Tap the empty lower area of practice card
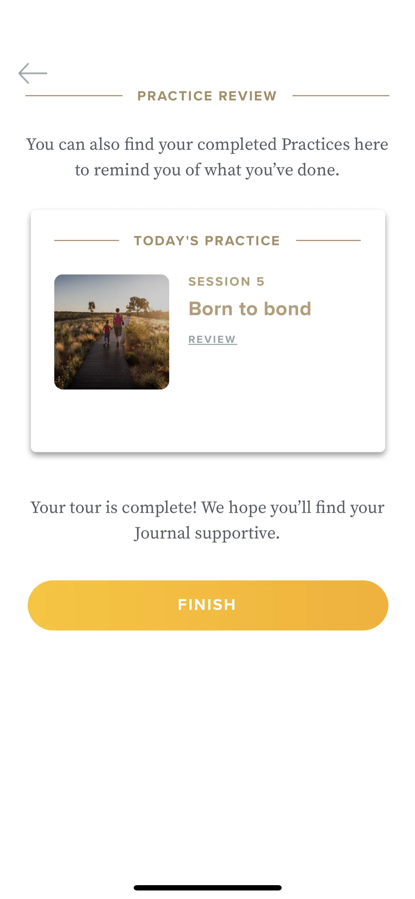 point(207,421)
